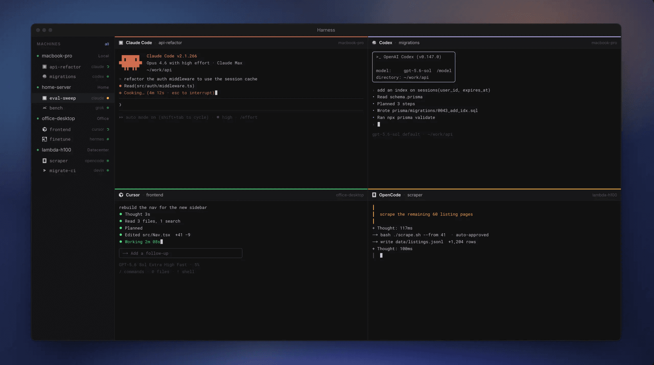Click the green status dot next to lambda-h100

pos(38,150)
